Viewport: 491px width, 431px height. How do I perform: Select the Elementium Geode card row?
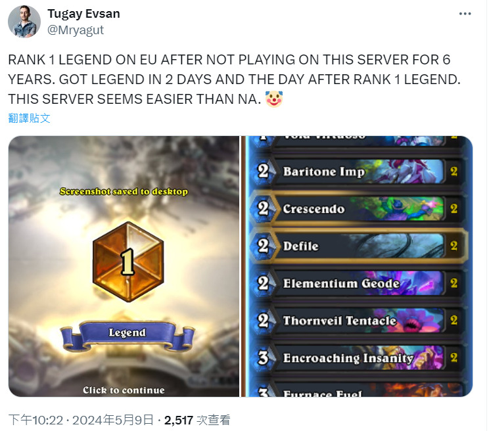(358, 283)
